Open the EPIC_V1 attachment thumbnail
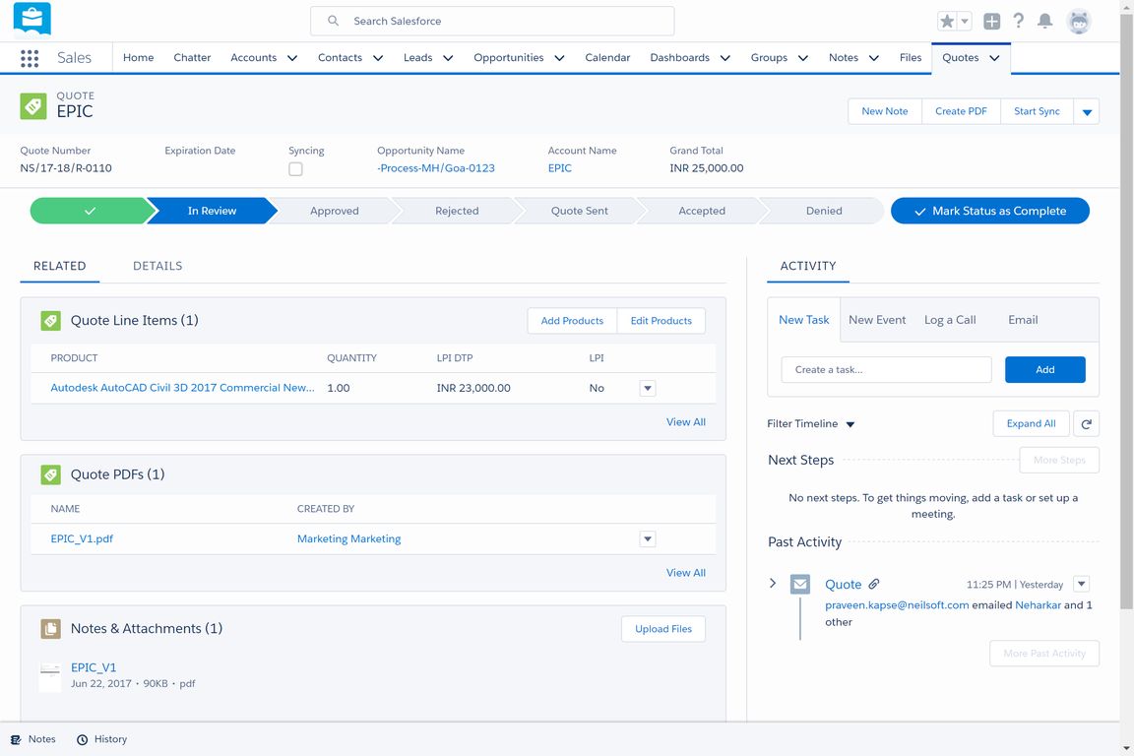 [x=50, y=675]
